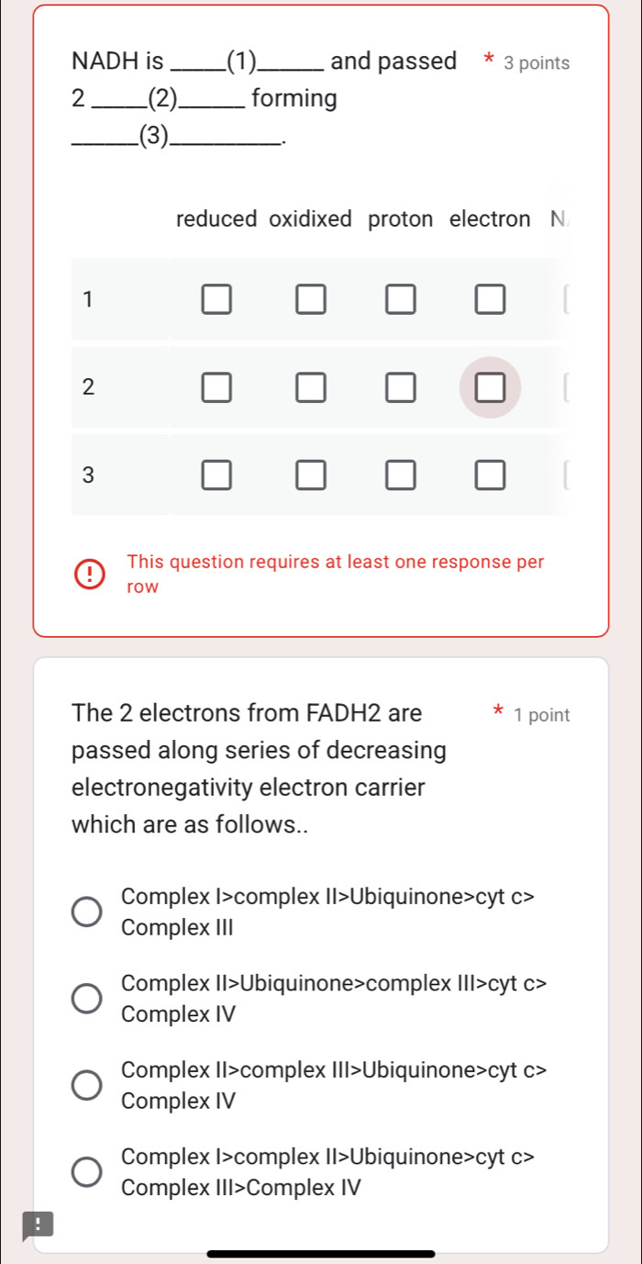This screenshot has height=1264, width=642.
Task: Tick 'electron' box in row 3
Action: point(490,475)
